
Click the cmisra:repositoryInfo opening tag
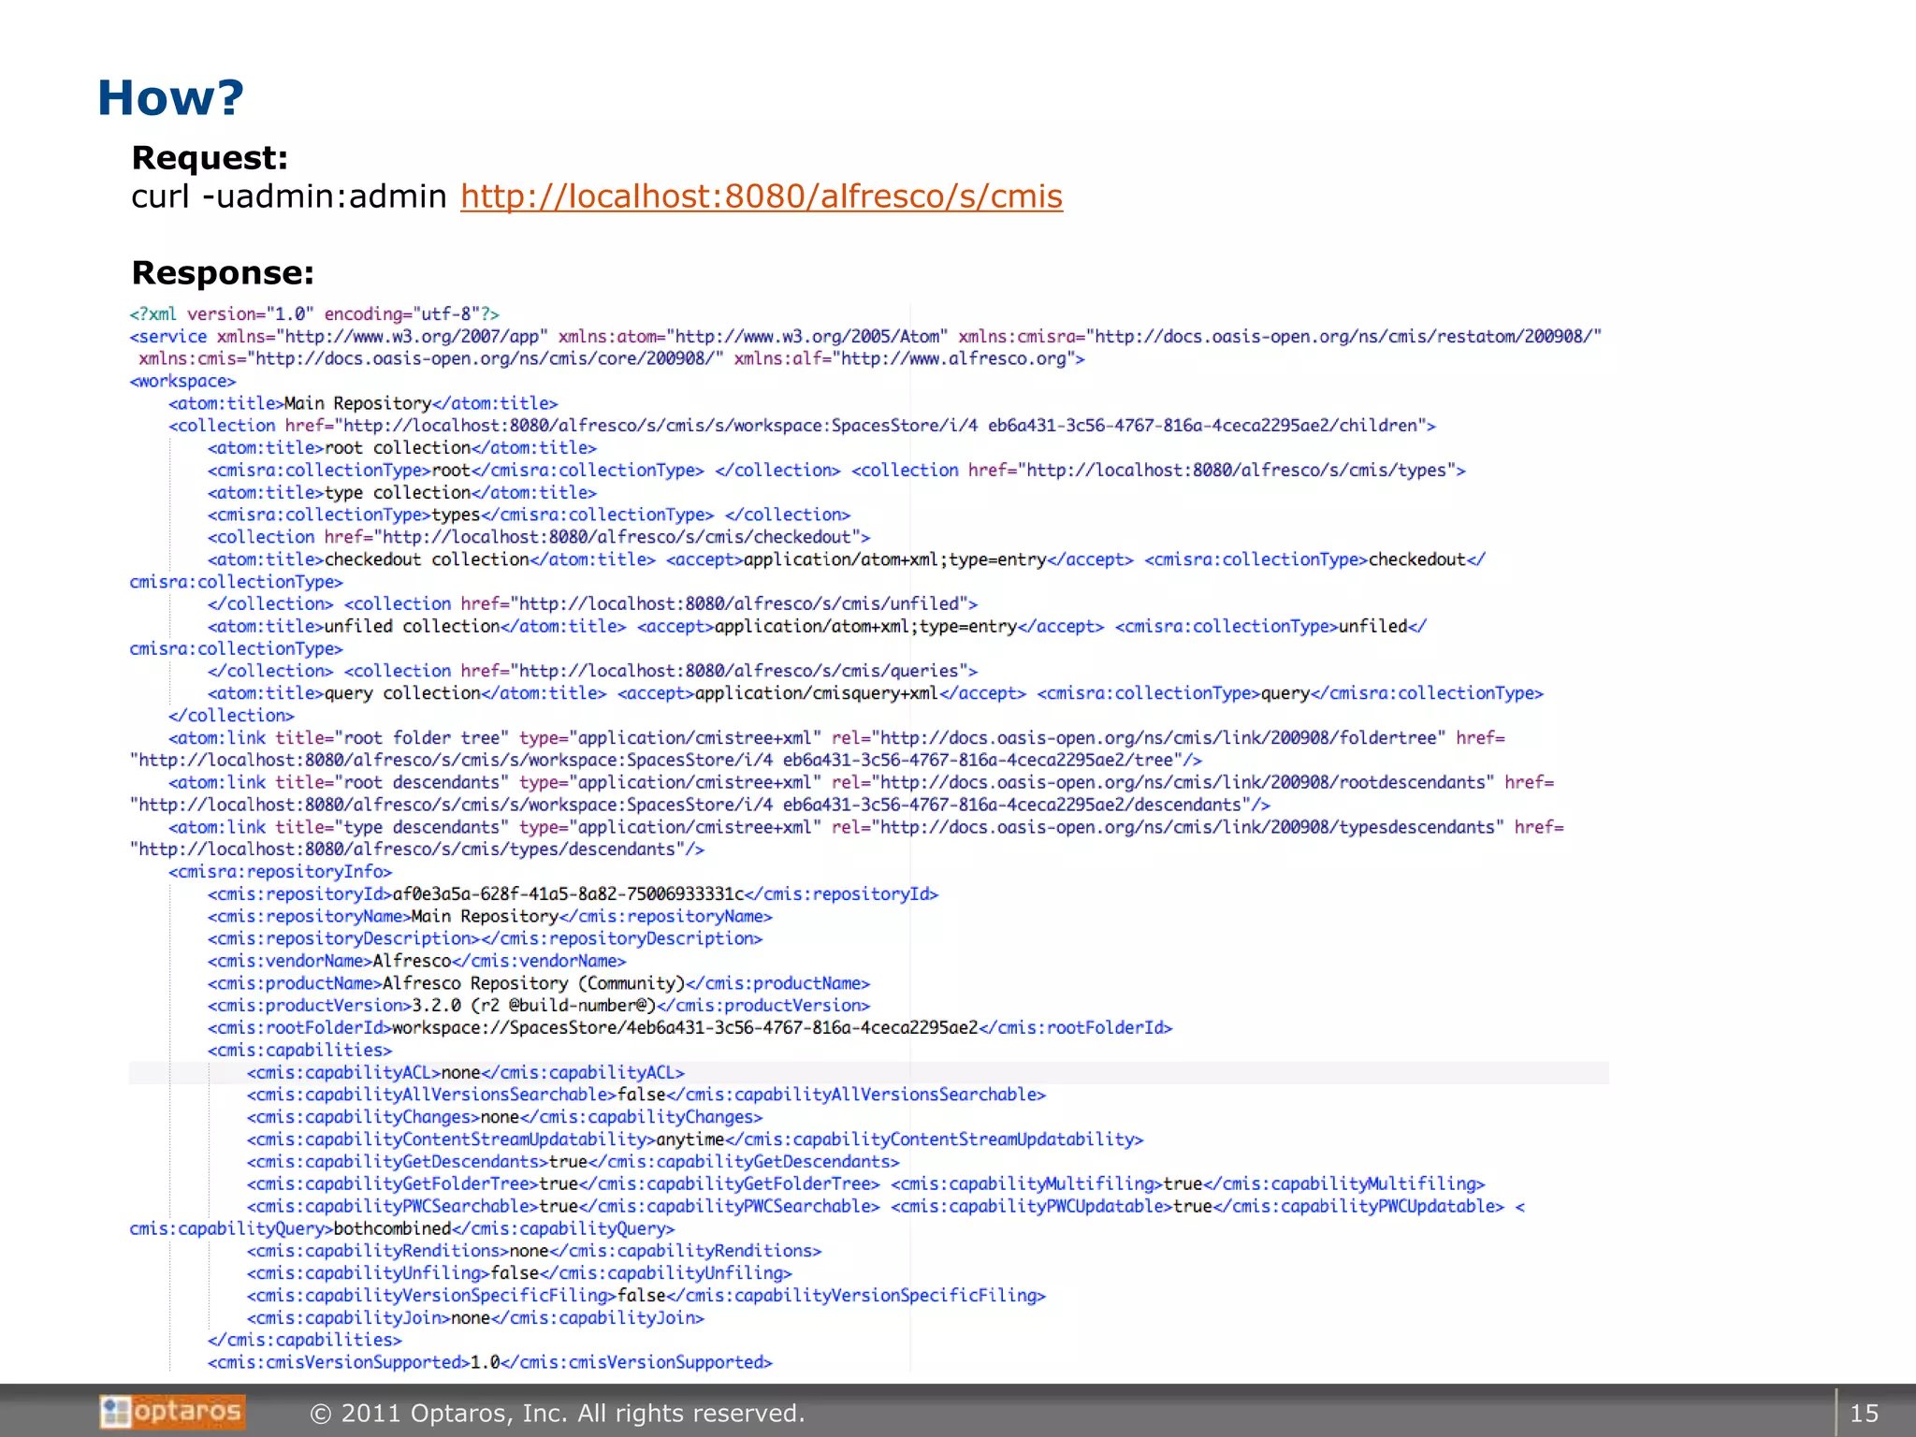coord(280,872)
